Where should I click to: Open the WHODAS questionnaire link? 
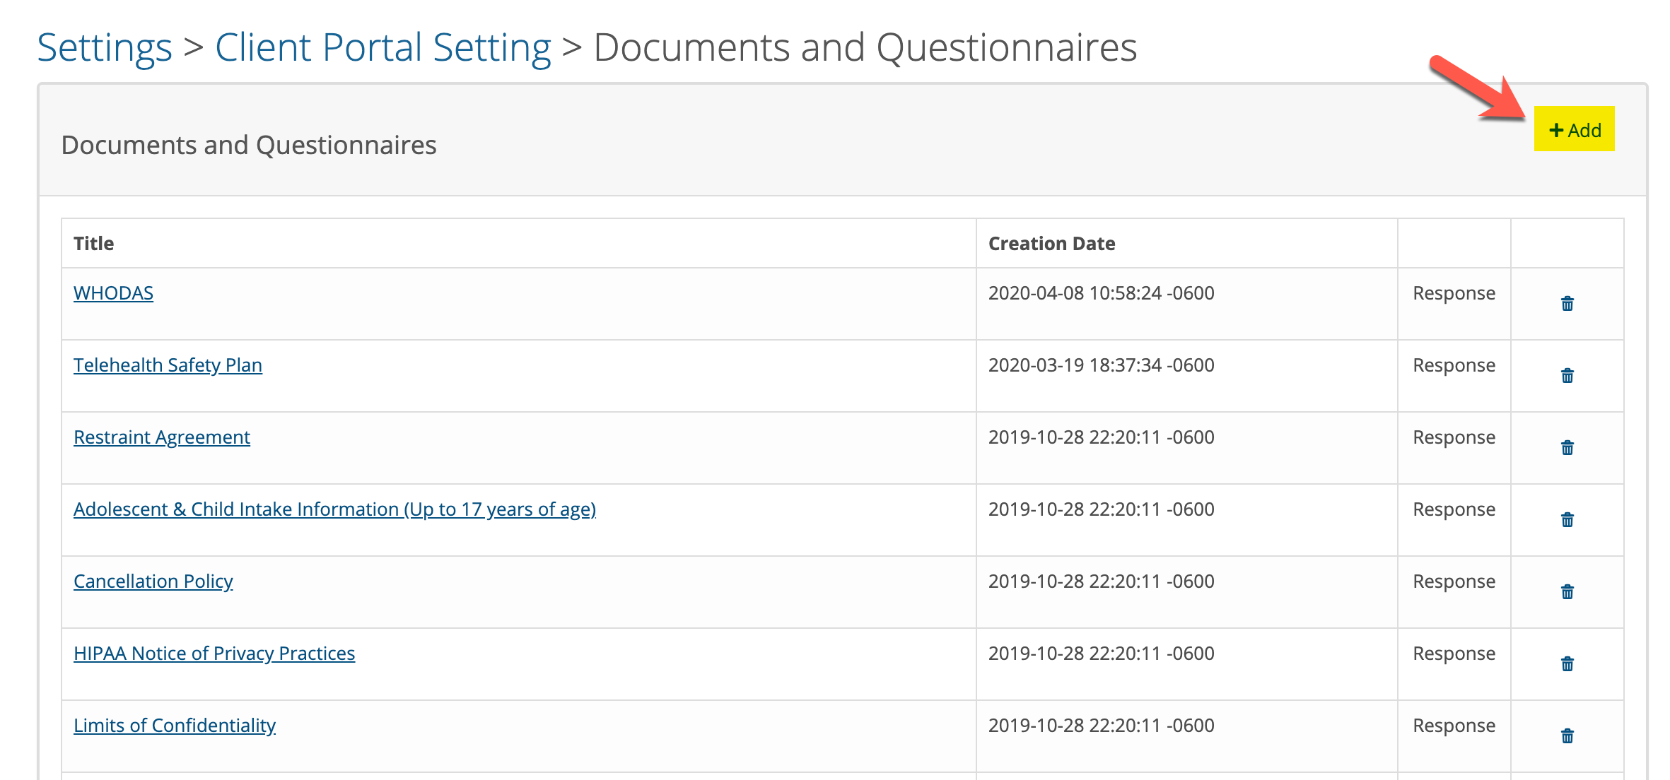(x=113, y=293)
